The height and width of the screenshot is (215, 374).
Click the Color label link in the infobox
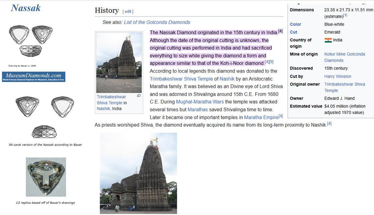click(295, 24)
